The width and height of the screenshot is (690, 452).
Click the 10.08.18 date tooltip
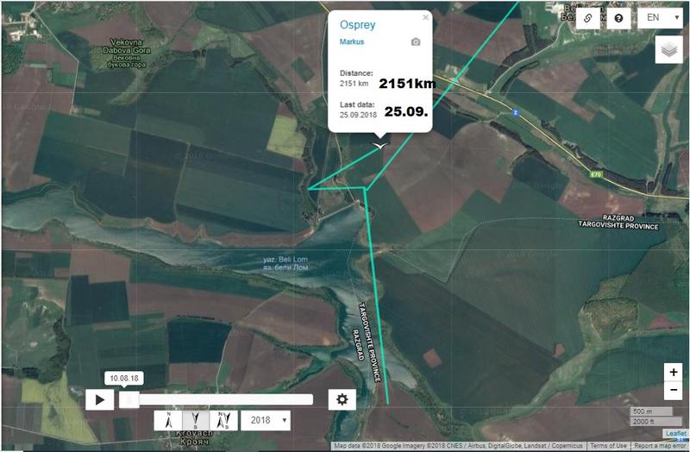pyautogui.click(x=123, y=379)
